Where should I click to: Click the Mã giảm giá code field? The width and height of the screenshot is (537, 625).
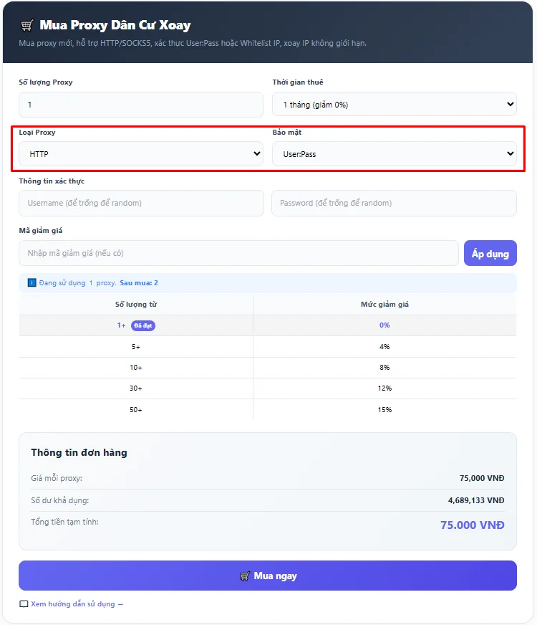[239, 253]
